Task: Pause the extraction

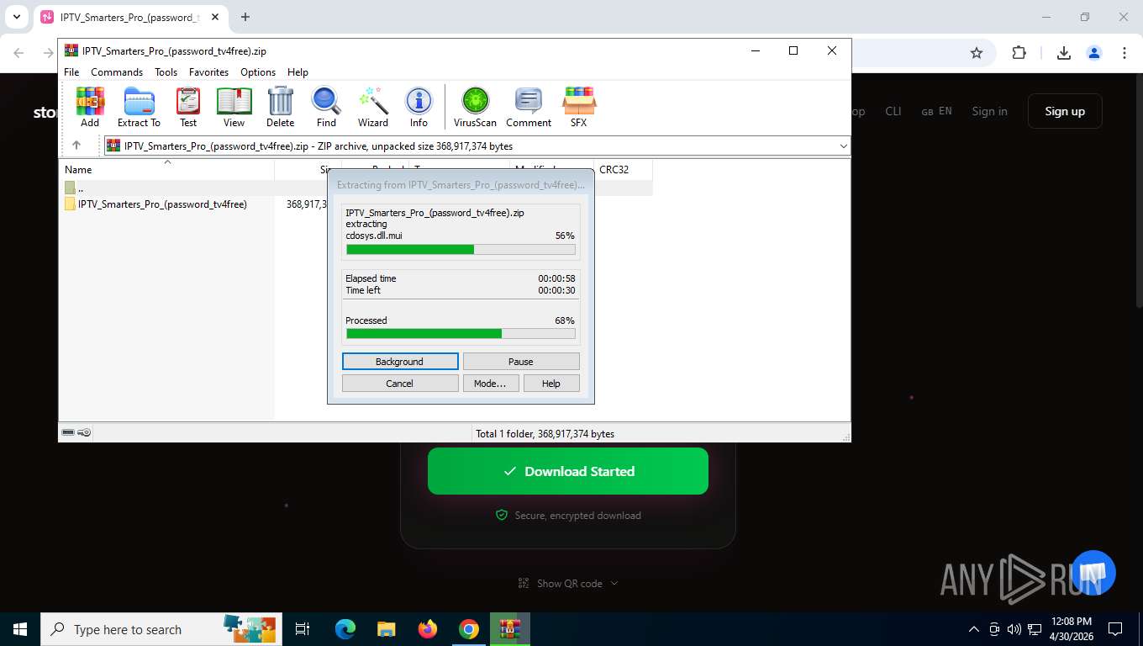Action: [521, 362]
